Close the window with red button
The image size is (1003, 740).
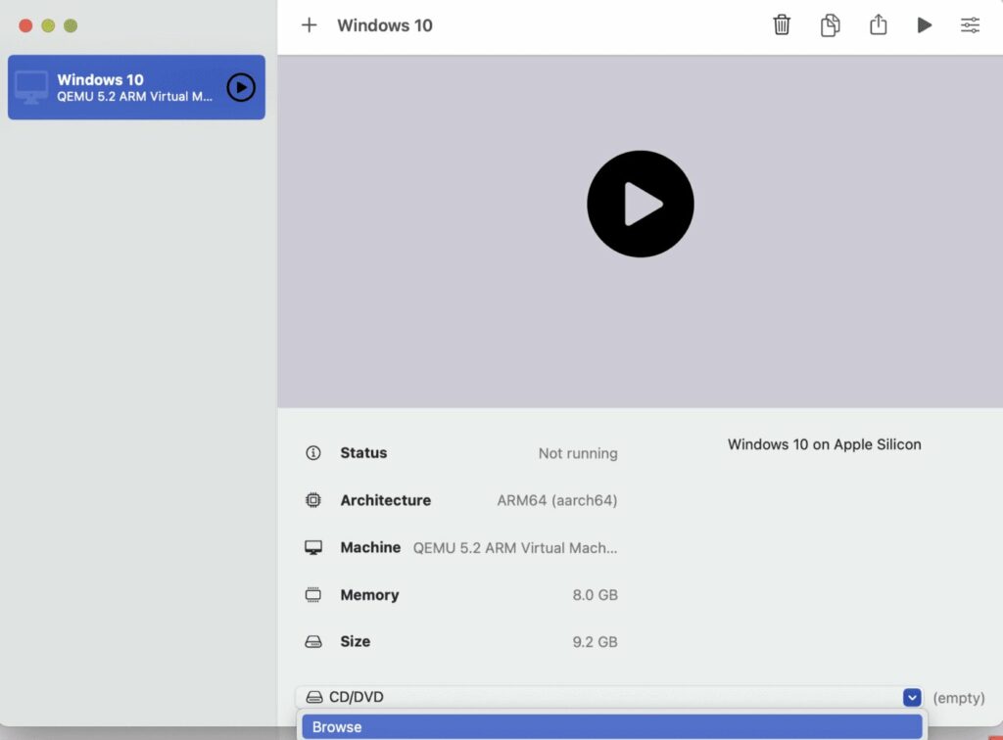[x=25, y=25]
